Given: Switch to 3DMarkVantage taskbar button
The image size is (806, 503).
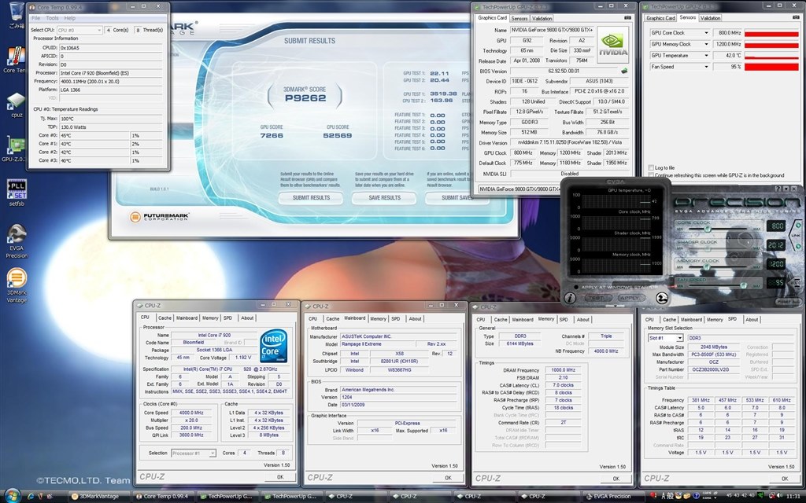Looking at the screenshot, I should (98, 497).
